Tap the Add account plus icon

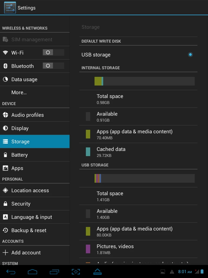tap(5, 252)
